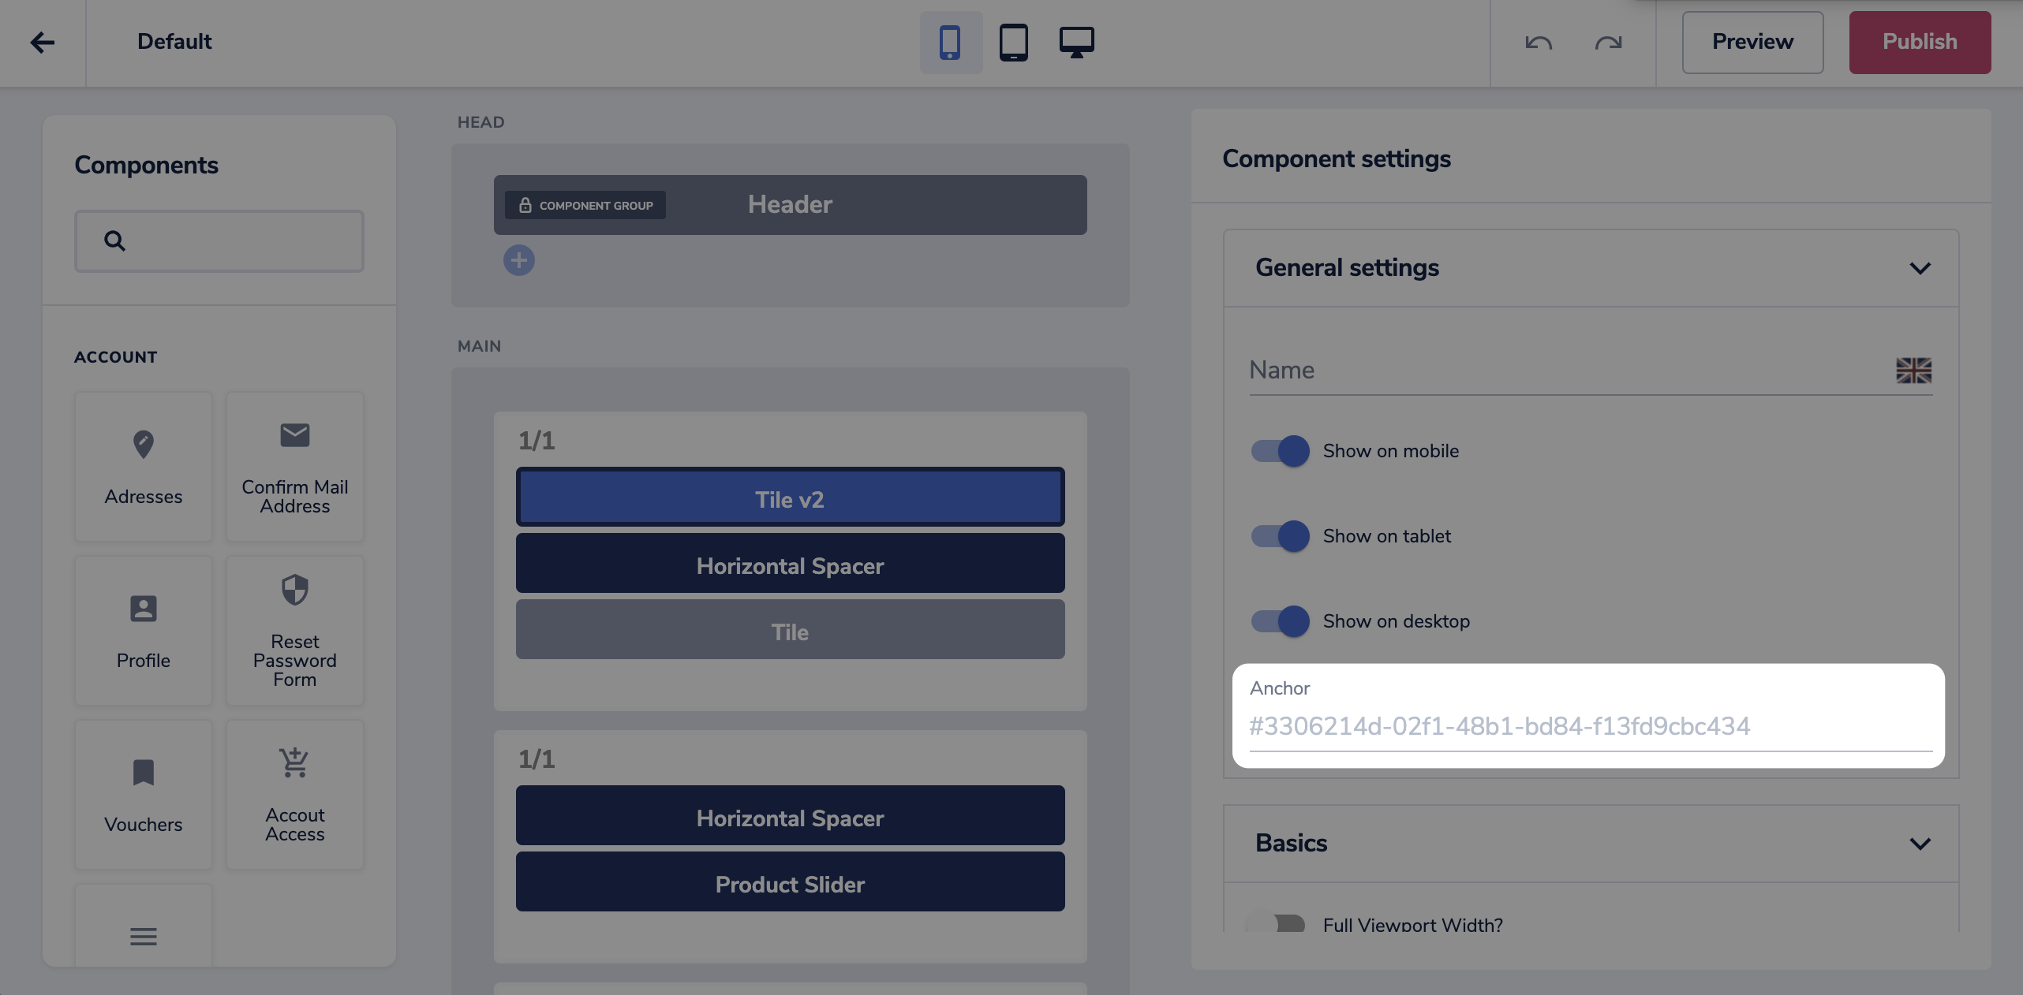Switch to mobile device view
Viewport: 2023px width, 995px height.
pos(951,42)
